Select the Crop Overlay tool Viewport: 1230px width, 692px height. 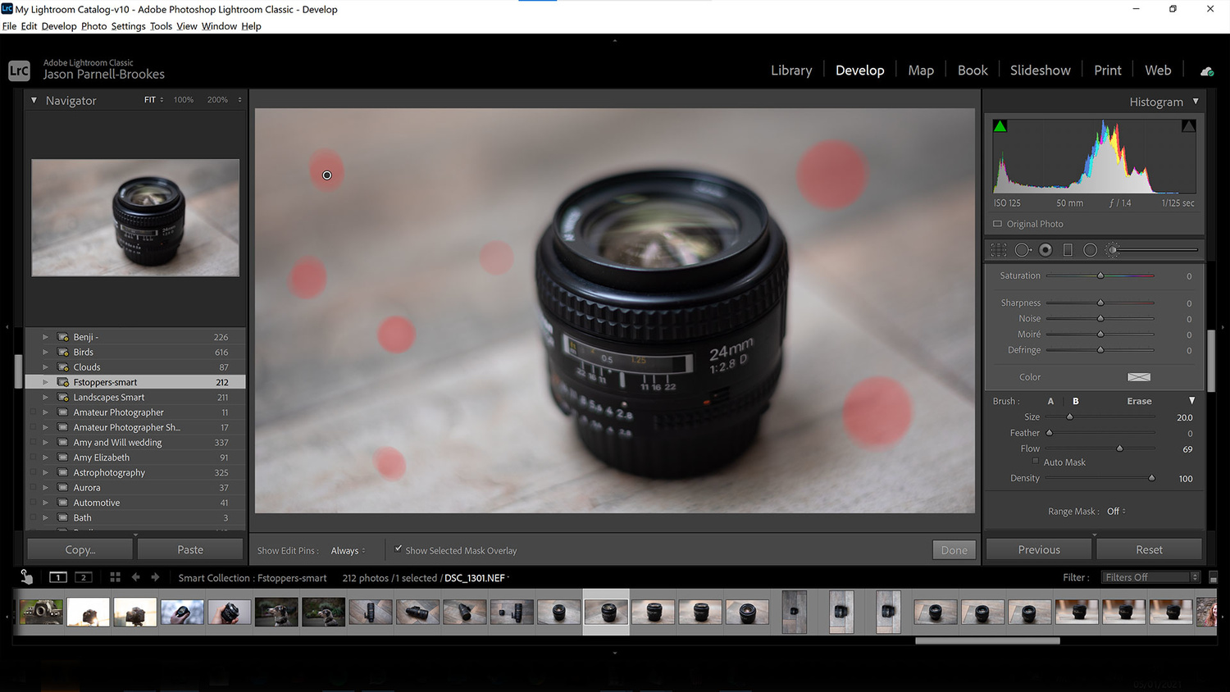pos(998,249)
